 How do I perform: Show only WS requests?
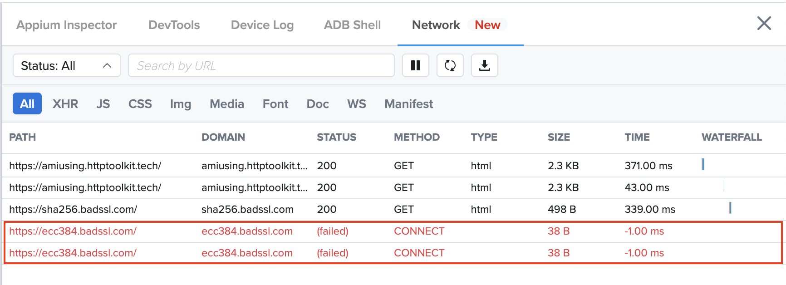tap(356, 104)
